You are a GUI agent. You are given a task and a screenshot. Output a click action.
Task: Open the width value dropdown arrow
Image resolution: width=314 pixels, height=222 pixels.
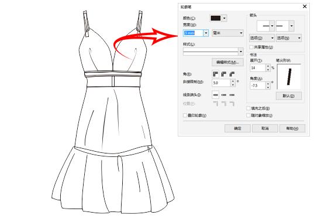[206, 33]
